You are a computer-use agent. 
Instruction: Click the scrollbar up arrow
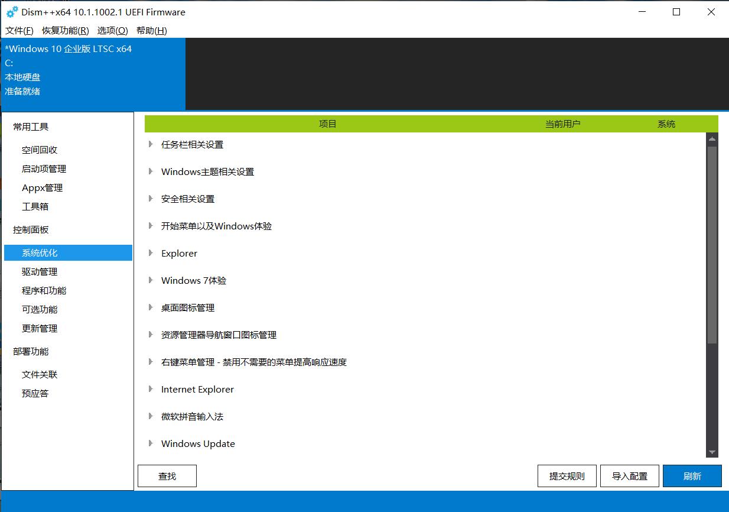tap(712, 138)
